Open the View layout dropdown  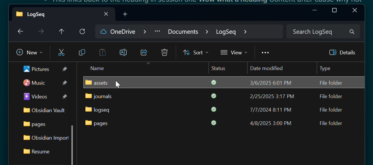pos(234,53)
